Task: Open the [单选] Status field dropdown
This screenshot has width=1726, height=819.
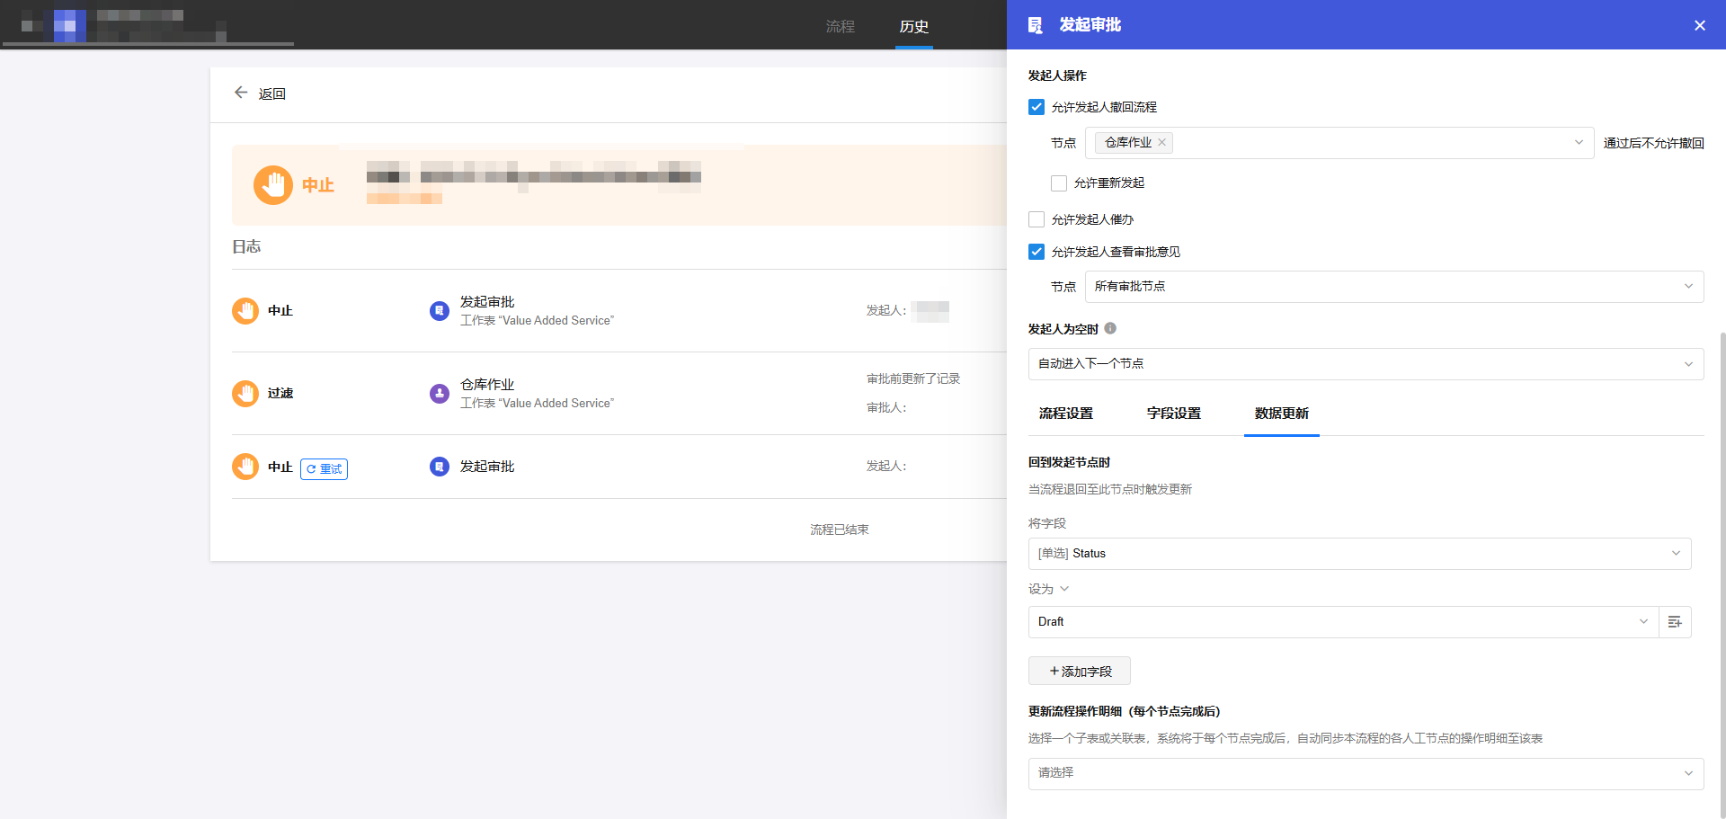Action: [1359, 554]
